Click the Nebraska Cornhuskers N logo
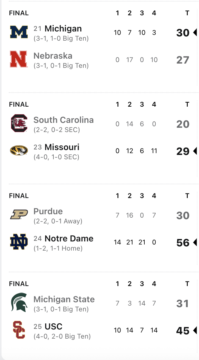The image size is (199, 360). click(x=19, y=59)
